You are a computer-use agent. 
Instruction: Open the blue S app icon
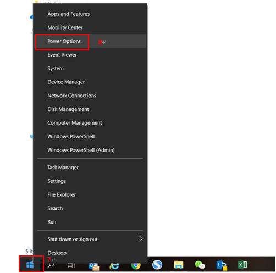(157, 265)
